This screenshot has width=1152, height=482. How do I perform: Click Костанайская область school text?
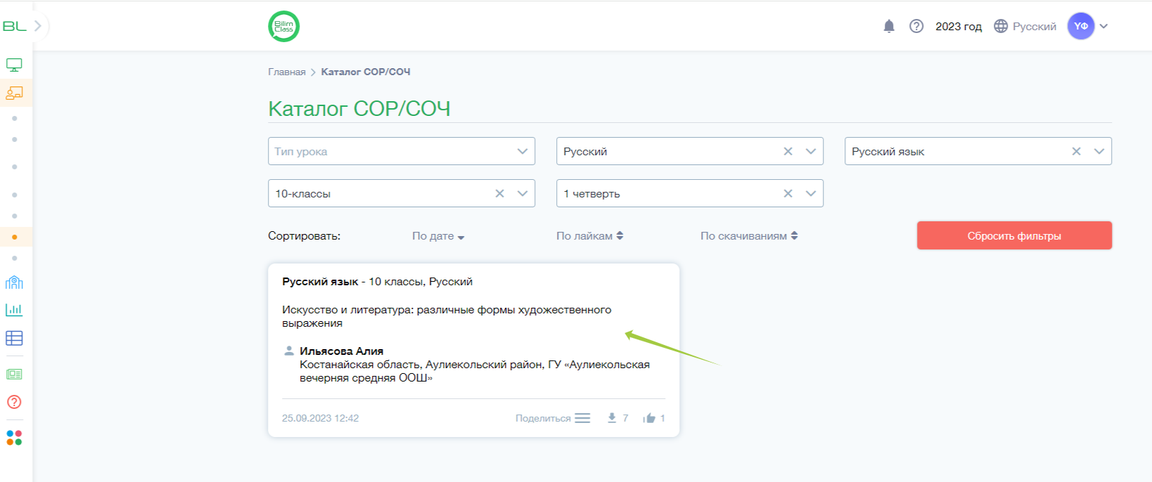[x=475, y=371]
